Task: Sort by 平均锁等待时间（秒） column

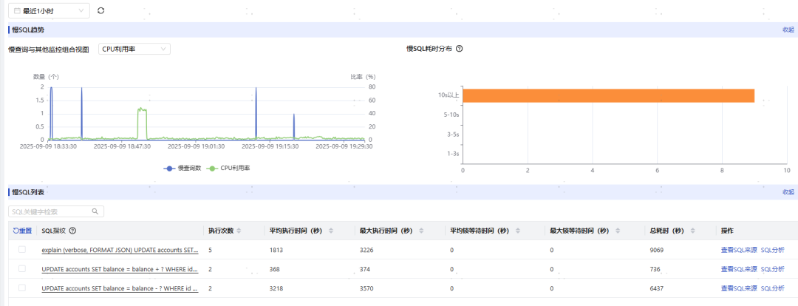Action: [517, 231]
